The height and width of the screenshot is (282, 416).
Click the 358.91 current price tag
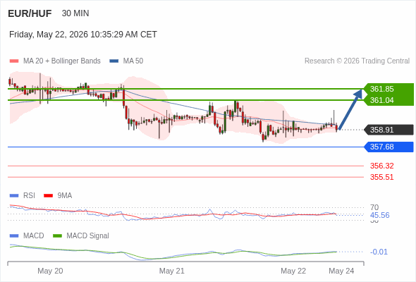click(389, 130)
